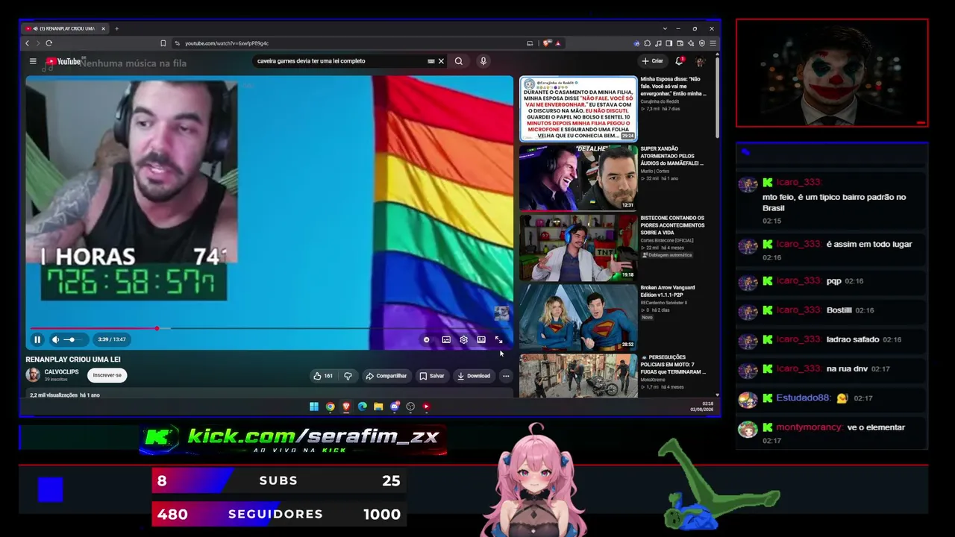Click the Criar button
955x537 pixels.
(653, 61)
